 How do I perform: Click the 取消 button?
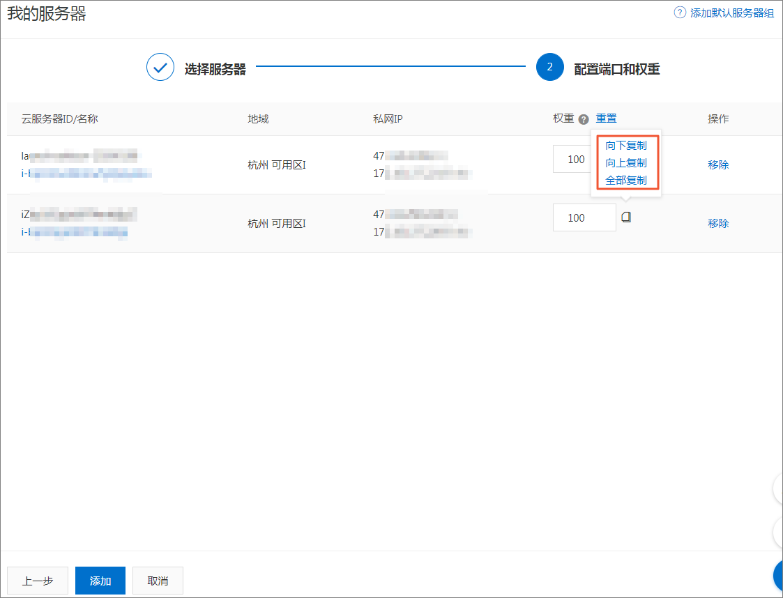pos(158,581)
